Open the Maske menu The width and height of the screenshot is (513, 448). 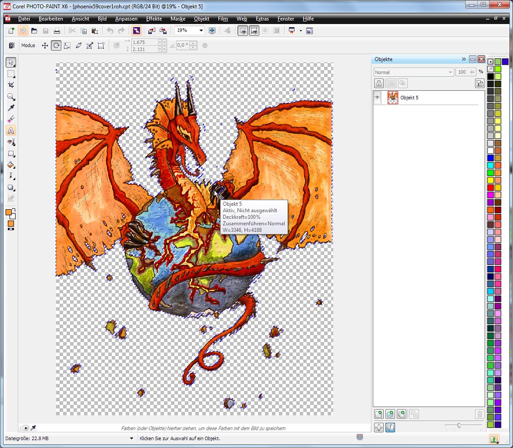click(x=178, y=19)
